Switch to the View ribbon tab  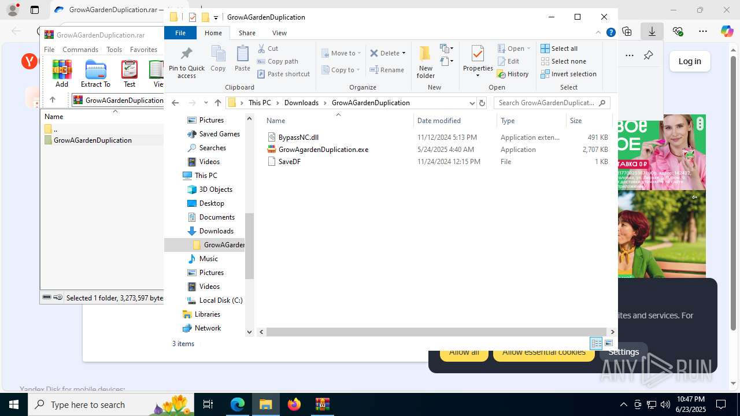(279, 33)
